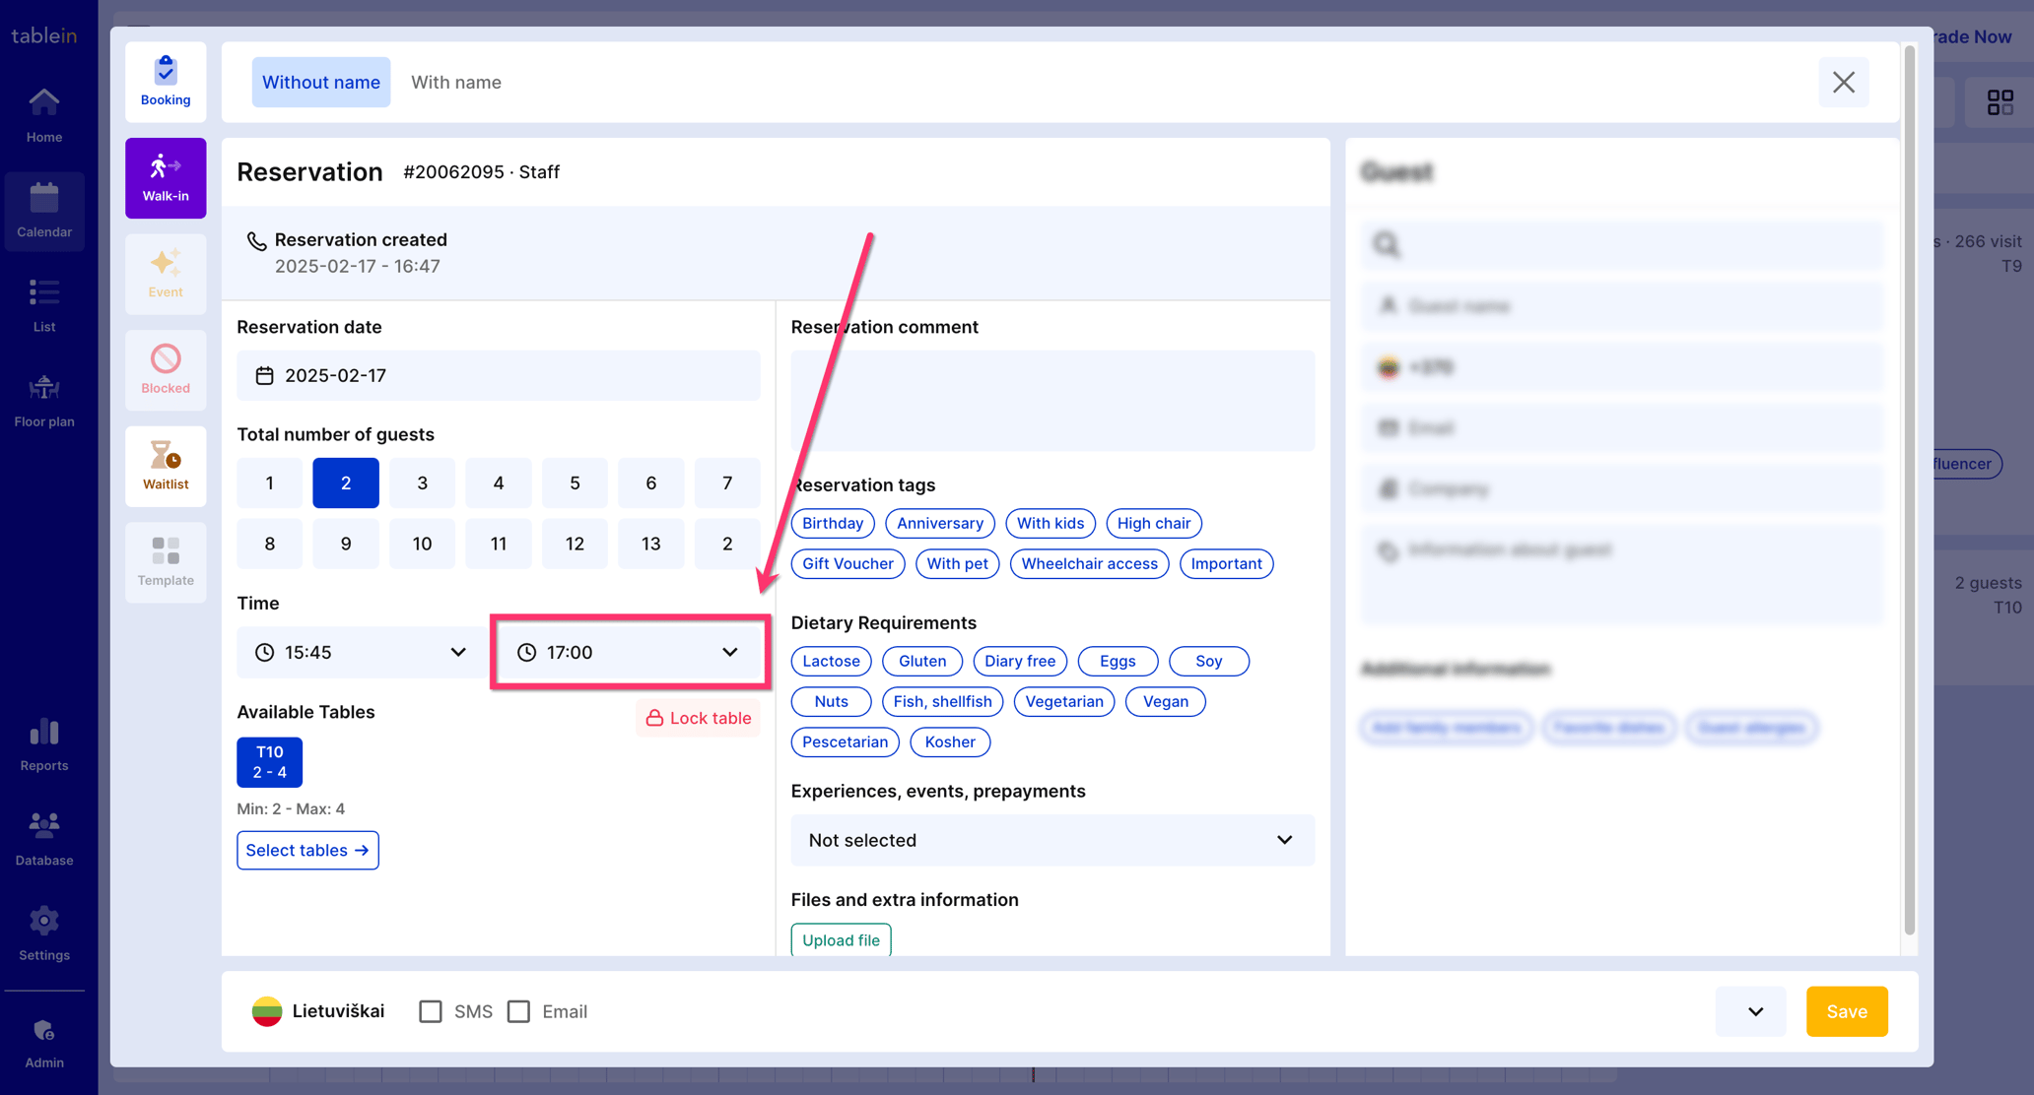Open the 15:45 start time dropdown

(x=360, y=652)
